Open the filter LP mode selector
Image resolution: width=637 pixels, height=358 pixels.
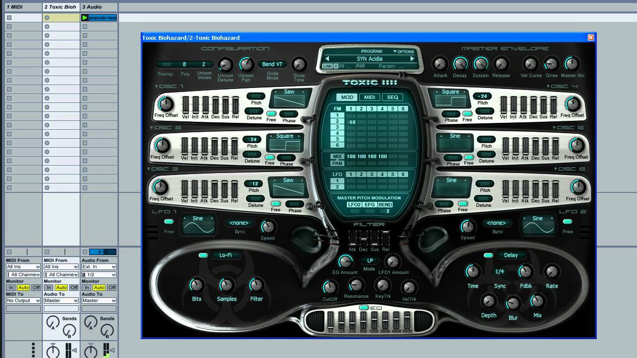pyautogui.click(x=370, y=261)
